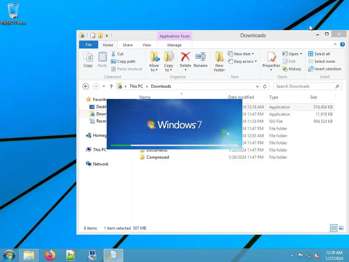Switch to Details view in status bar
Viewport: 349px width, 262px height.
pyautogui.click(x=333, y=228)
